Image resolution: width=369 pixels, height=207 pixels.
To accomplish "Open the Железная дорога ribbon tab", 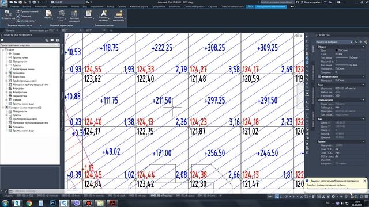I will [x=138, y=7].
